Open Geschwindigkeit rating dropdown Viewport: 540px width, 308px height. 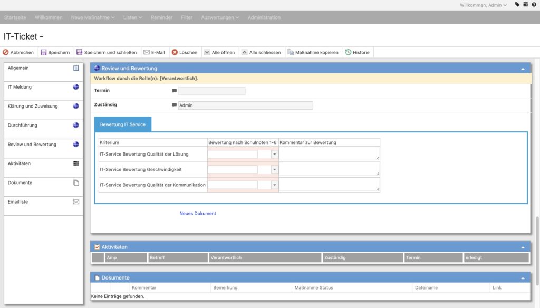click(x=274, y=169)
